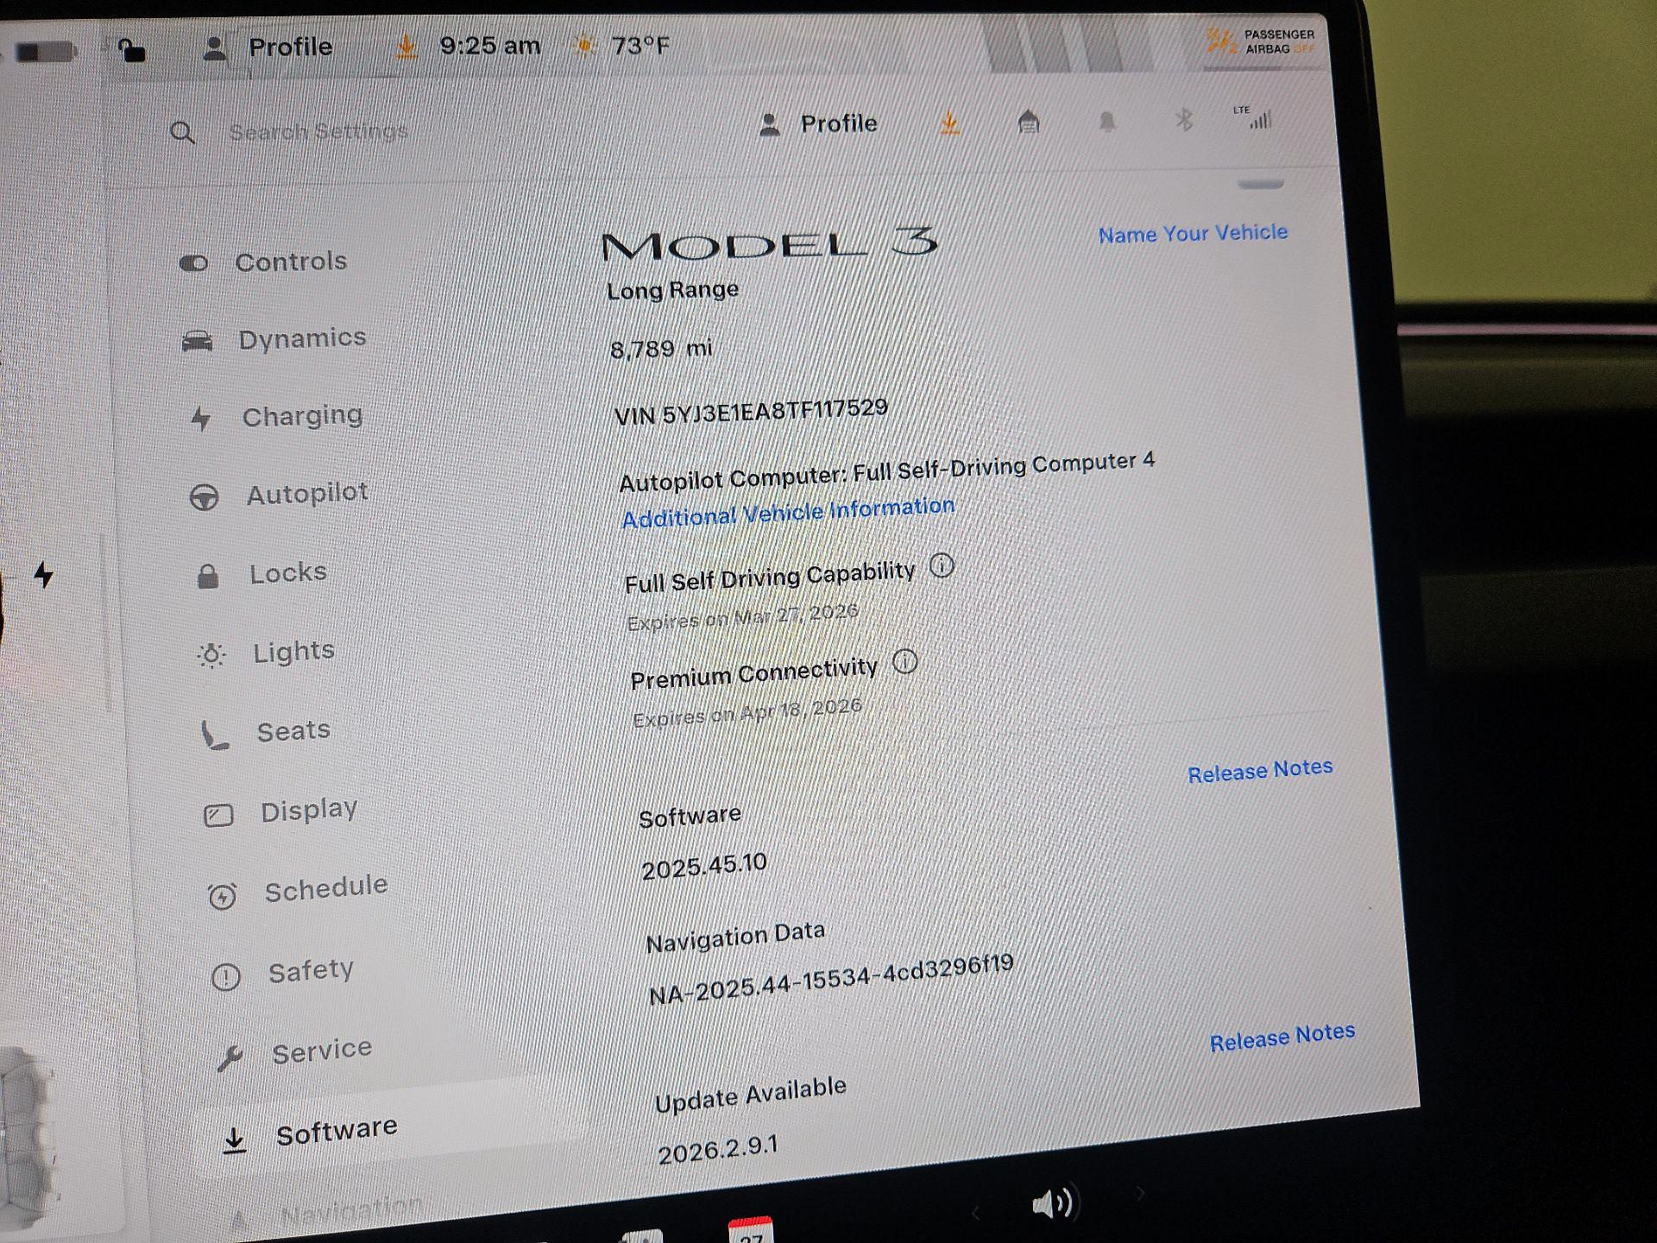Click the Passenger Airbag Off indicator
This screenshot has height=1243, width=1657.
(1261, 41)
